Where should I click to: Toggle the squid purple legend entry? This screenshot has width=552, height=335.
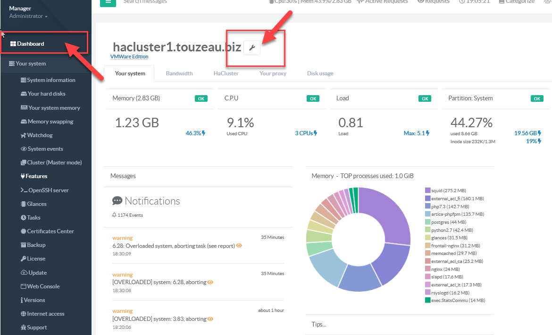pyautogui.click(x=445, y=190)
